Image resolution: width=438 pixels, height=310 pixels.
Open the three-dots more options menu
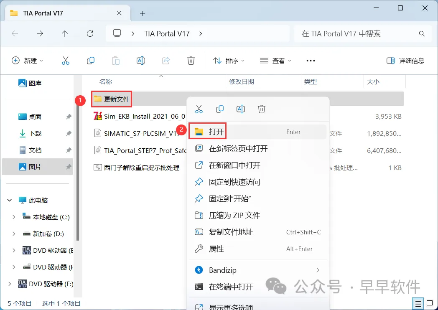tap(311, 61)
